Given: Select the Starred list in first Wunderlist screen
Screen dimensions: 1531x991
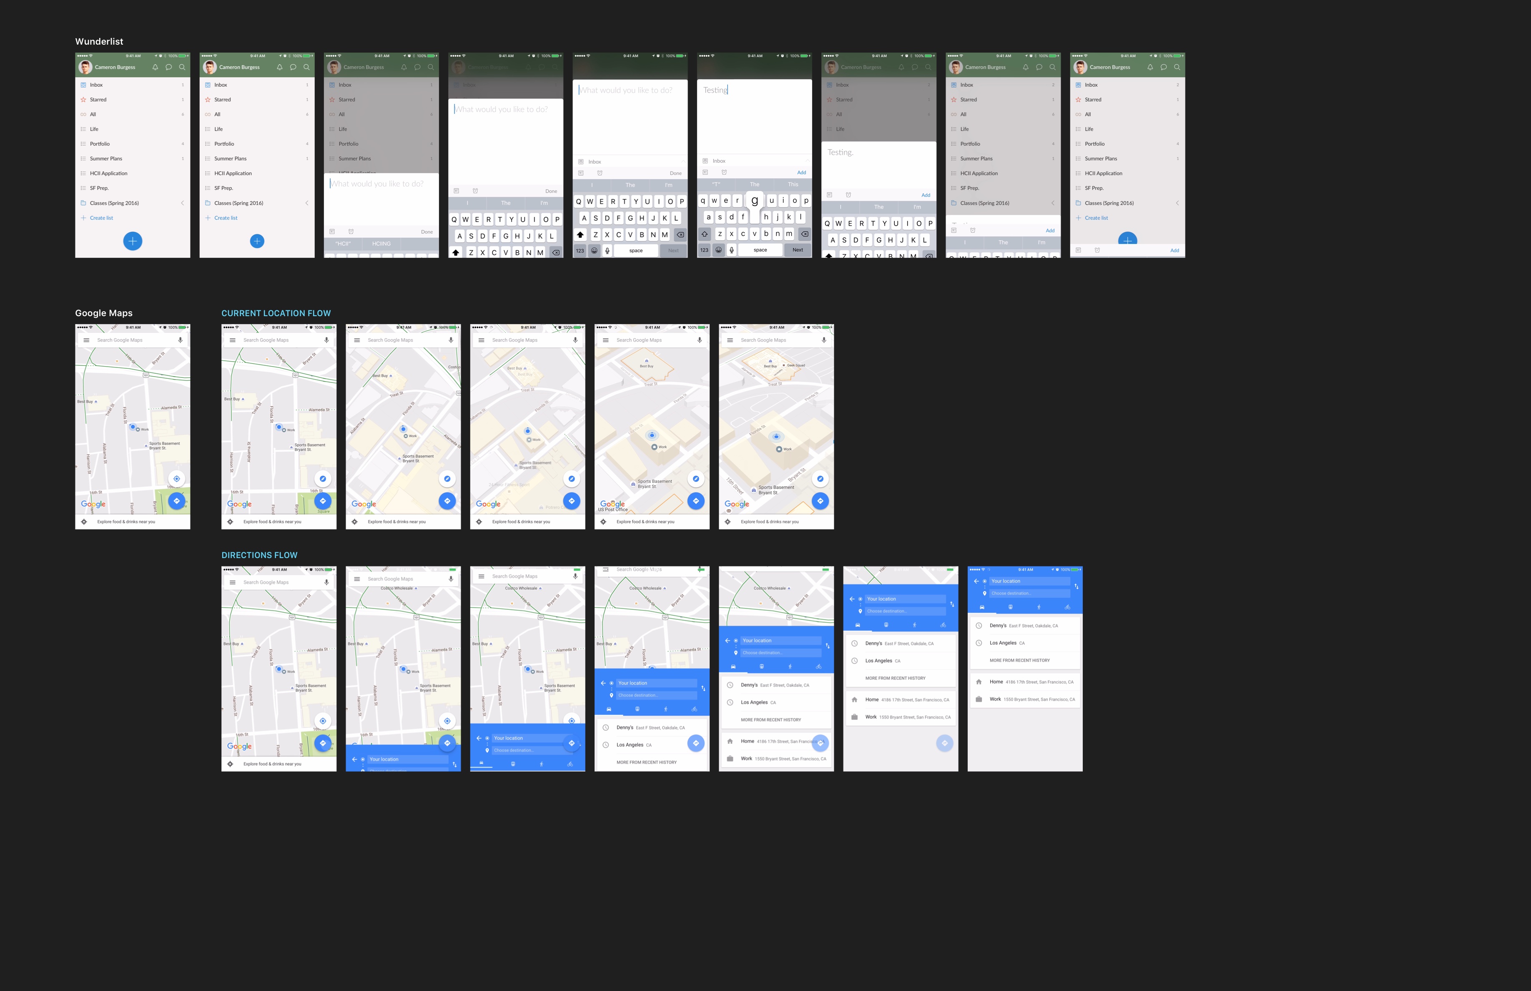Looking at the screenshot, I should click(x=98, y=100).
